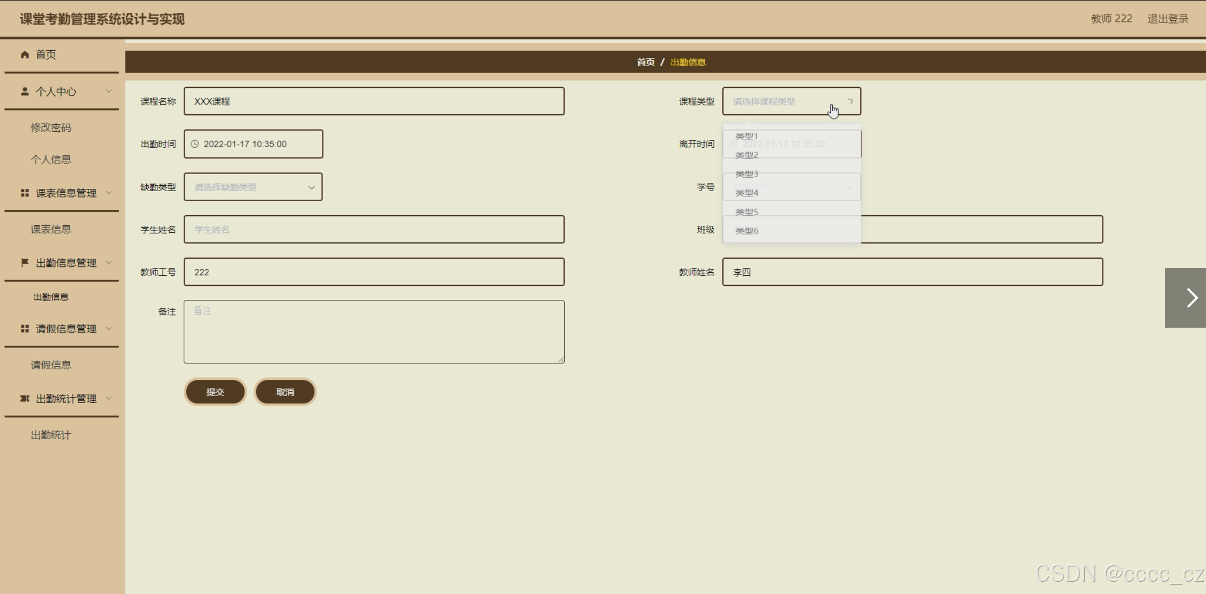Collapse the 出勤统计管理 menu chevron

109,398
